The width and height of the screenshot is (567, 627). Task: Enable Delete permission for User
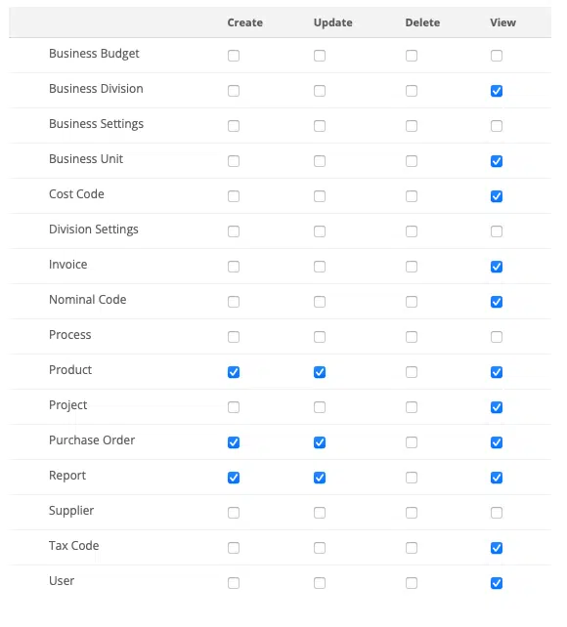412,583
